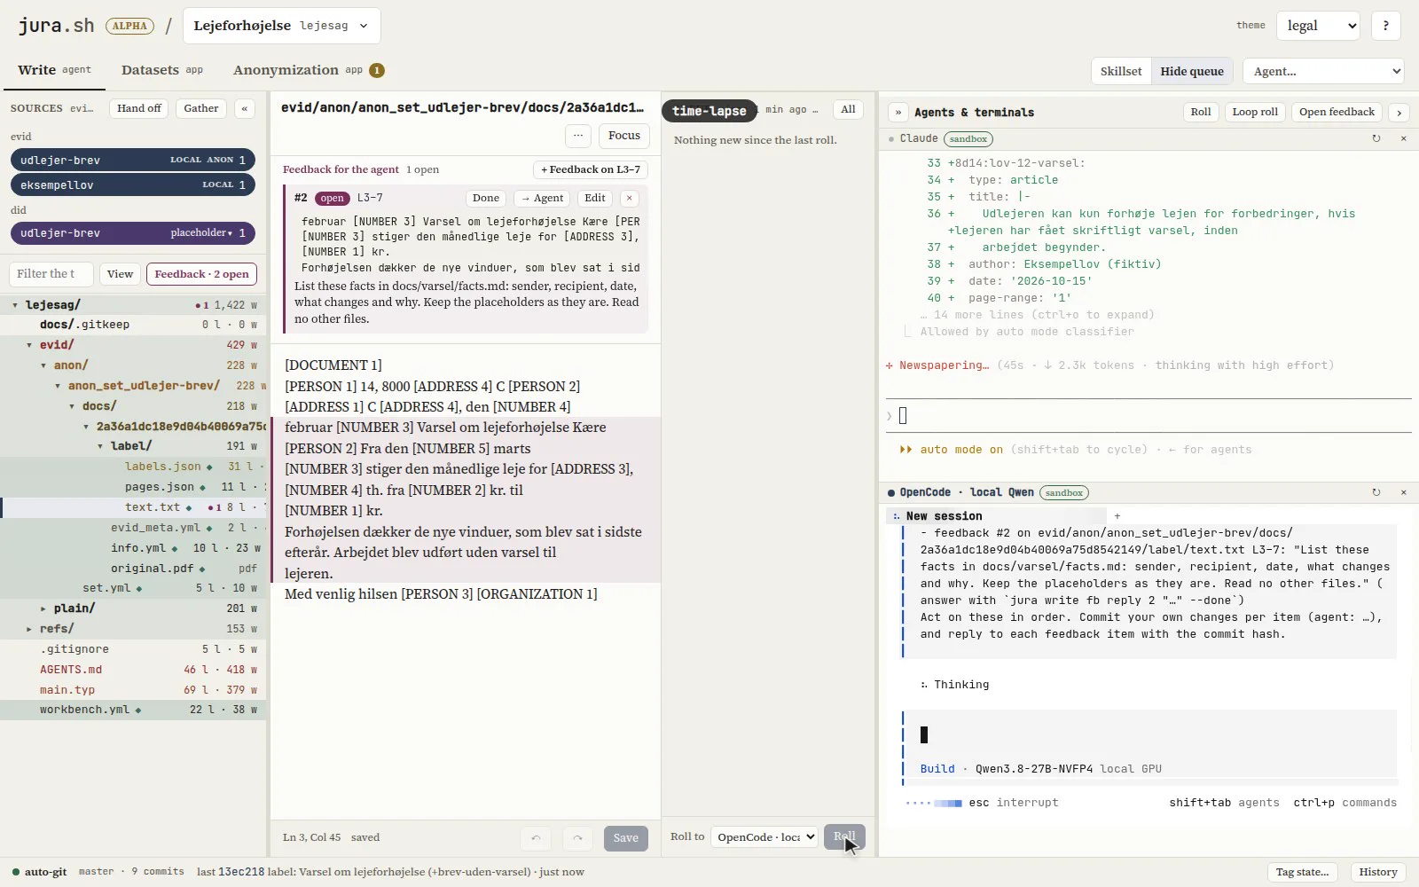Dismiss feedback #2 with the × button
The height and width of the screenshot is (887, 1419).
tap(629, 198)
